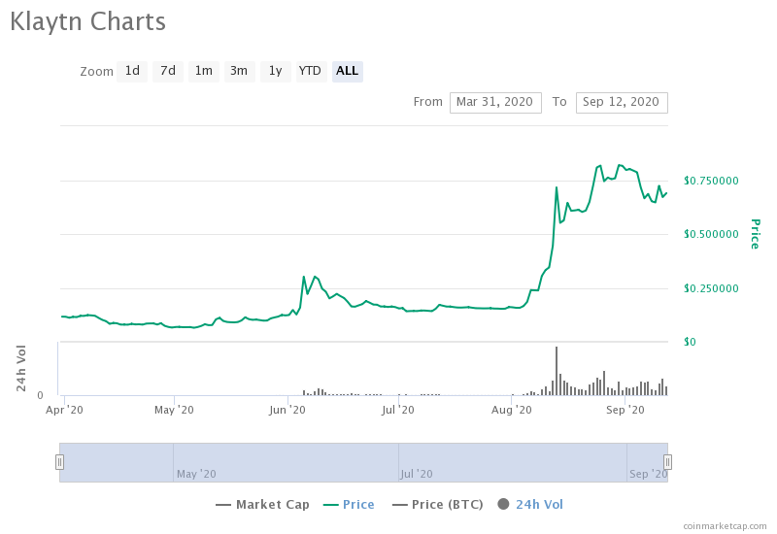Grab the right navigator range handle

pos(667,462)
